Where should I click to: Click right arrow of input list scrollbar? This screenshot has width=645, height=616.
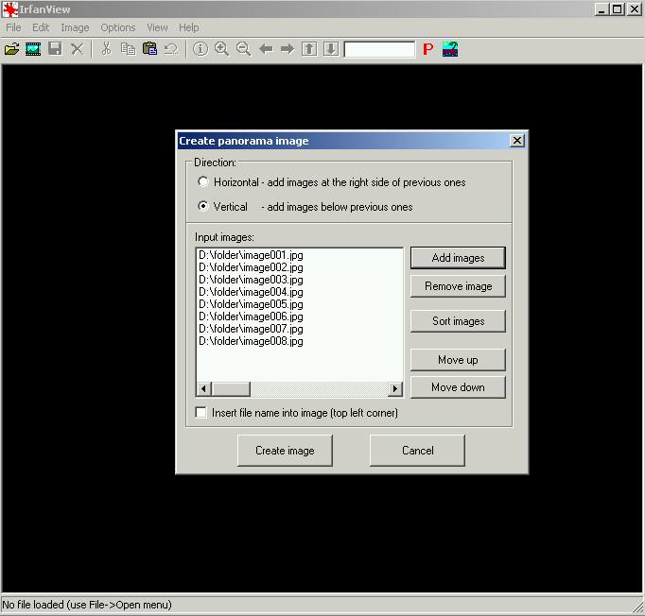point(395,389)
